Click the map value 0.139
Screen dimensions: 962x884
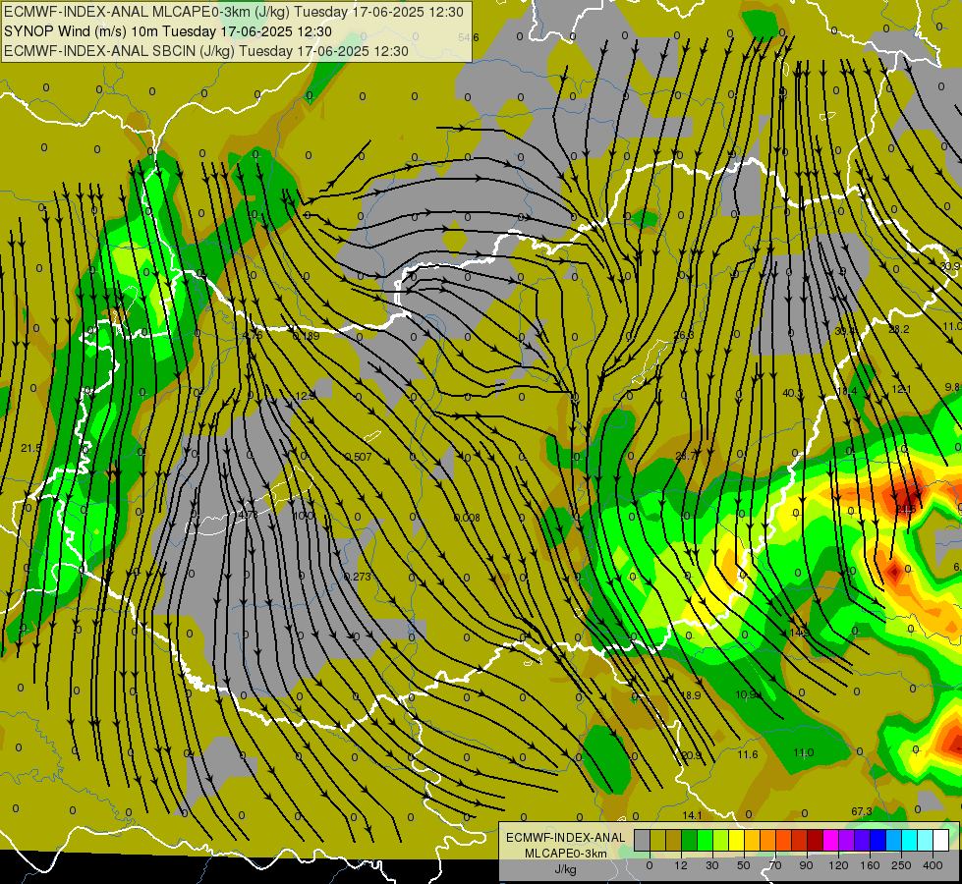(x=306, y=336)
